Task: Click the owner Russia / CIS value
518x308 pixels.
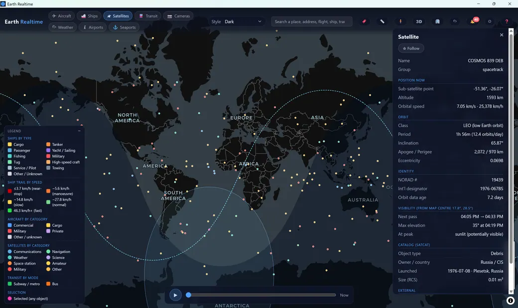Action: pyautogui.click(x=492, y=262)
